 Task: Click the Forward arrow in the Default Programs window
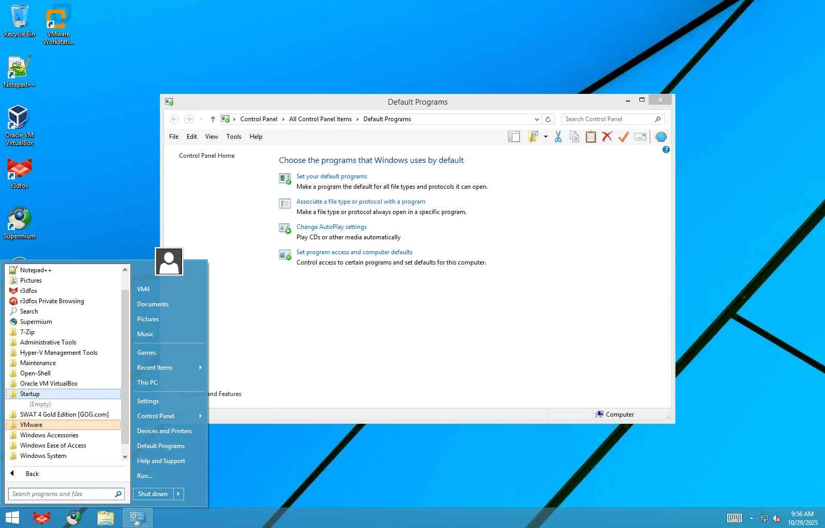[189, 119]
